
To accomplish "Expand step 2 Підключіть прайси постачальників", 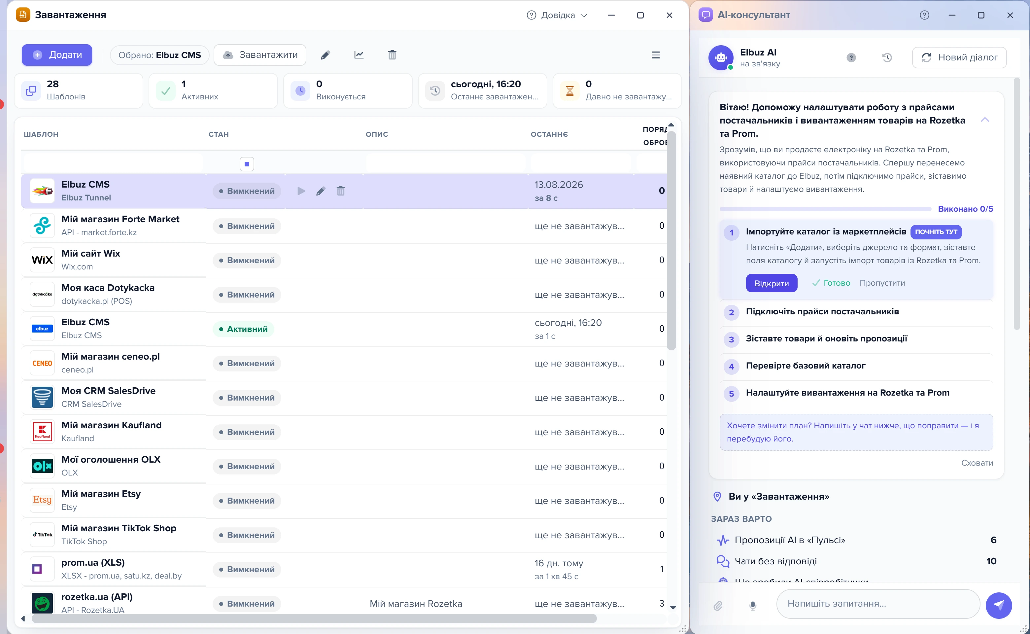I will (856, 312).
